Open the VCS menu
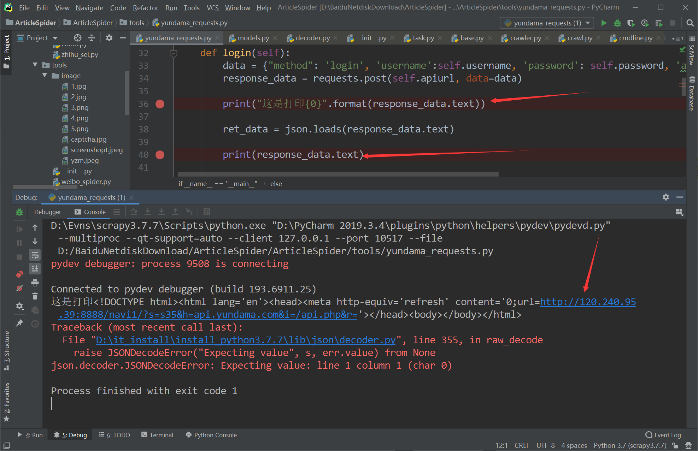The height and width of the screenshot is (451, 698). (x=212, y=7)
